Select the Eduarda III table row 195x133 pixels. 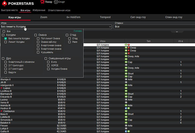tap(97, 97)
